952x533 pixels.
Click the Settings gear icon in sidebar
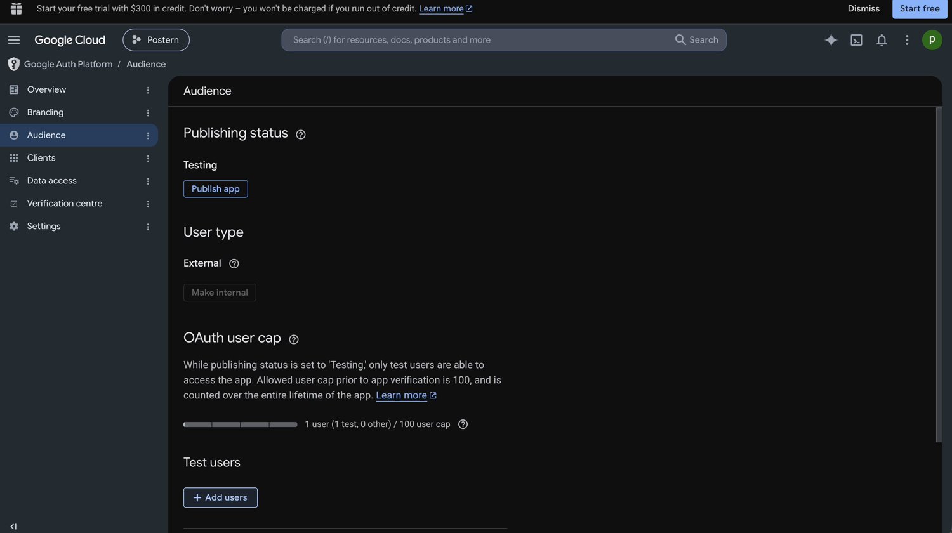pyautogui.click(x=14, y=227)
